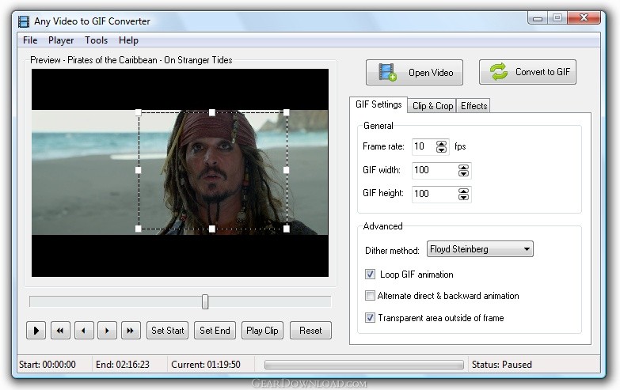Open the Tools menu
Image resolution: width=620 pixels, height=390 pixels.
point(96,40)
